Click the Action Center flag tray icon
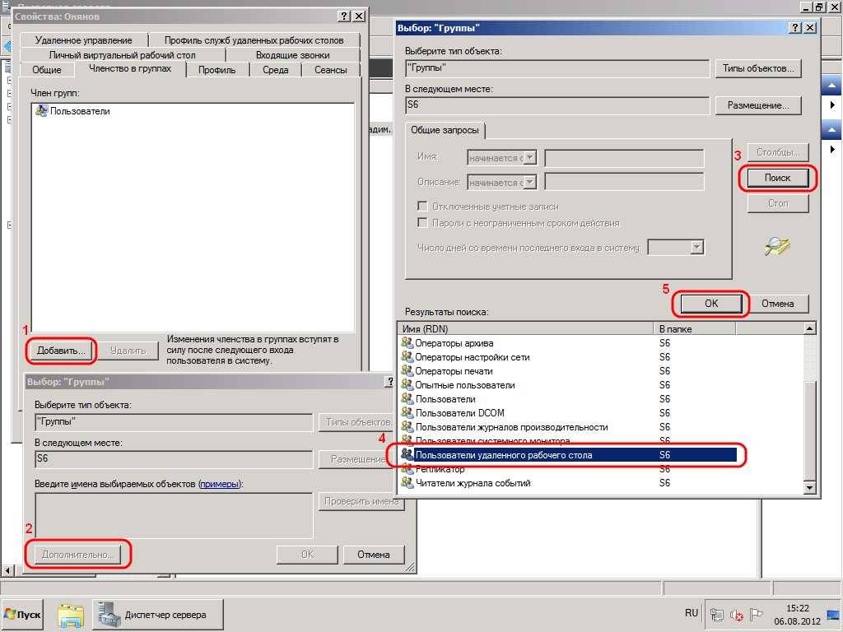Image resolution: width=843 pixels, height=632 pixels. pyautogui.click(x=757, y=615)
